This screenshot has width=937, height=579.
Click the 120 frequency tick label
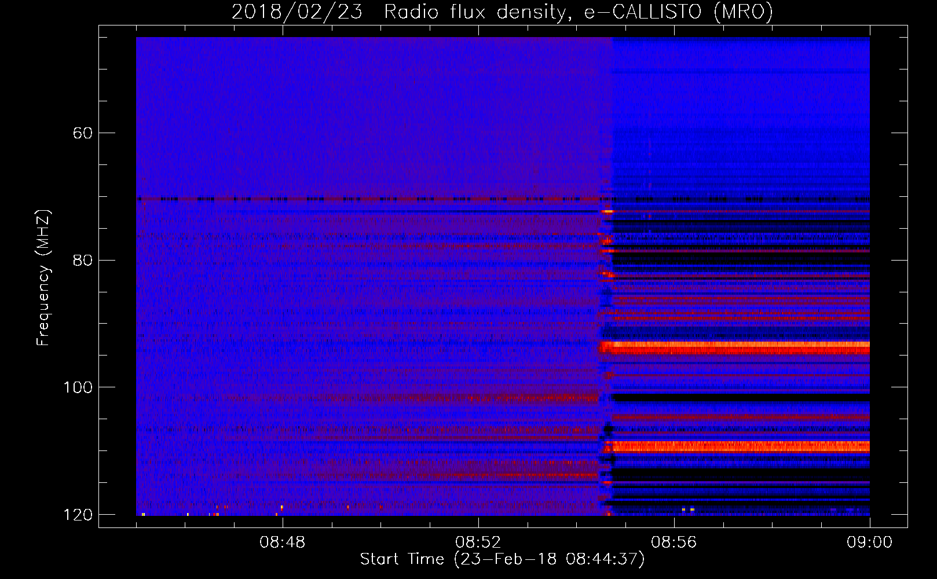[78, 515]
